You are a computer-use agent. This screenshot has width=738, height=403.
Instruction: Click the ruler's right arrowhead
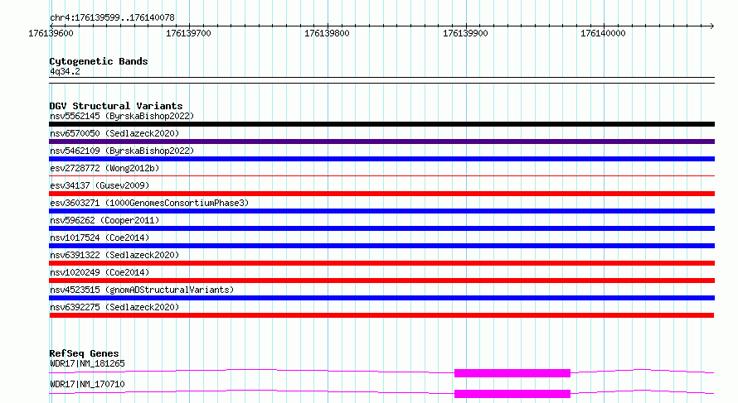712,26
